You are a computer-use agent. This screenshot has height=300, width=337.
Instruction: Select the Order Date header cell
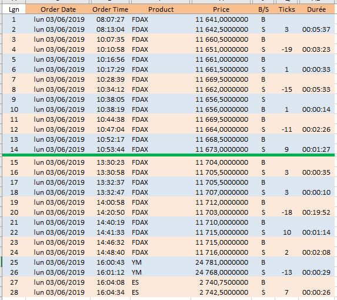[58, 9]
